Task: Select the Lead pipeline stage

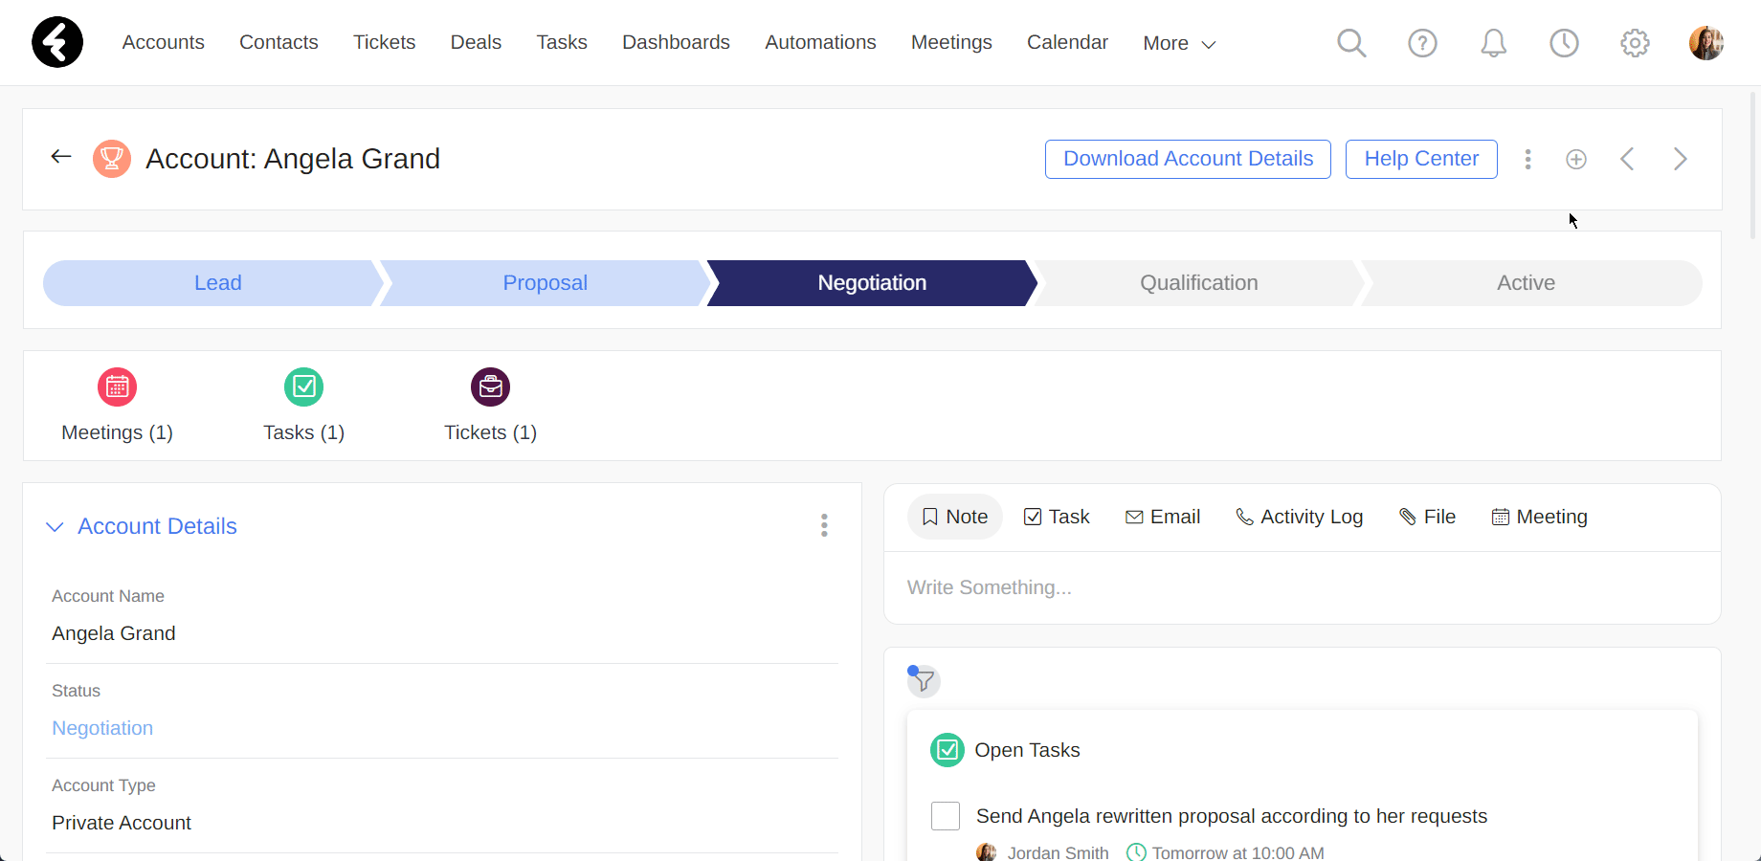Action: [212, 283]
